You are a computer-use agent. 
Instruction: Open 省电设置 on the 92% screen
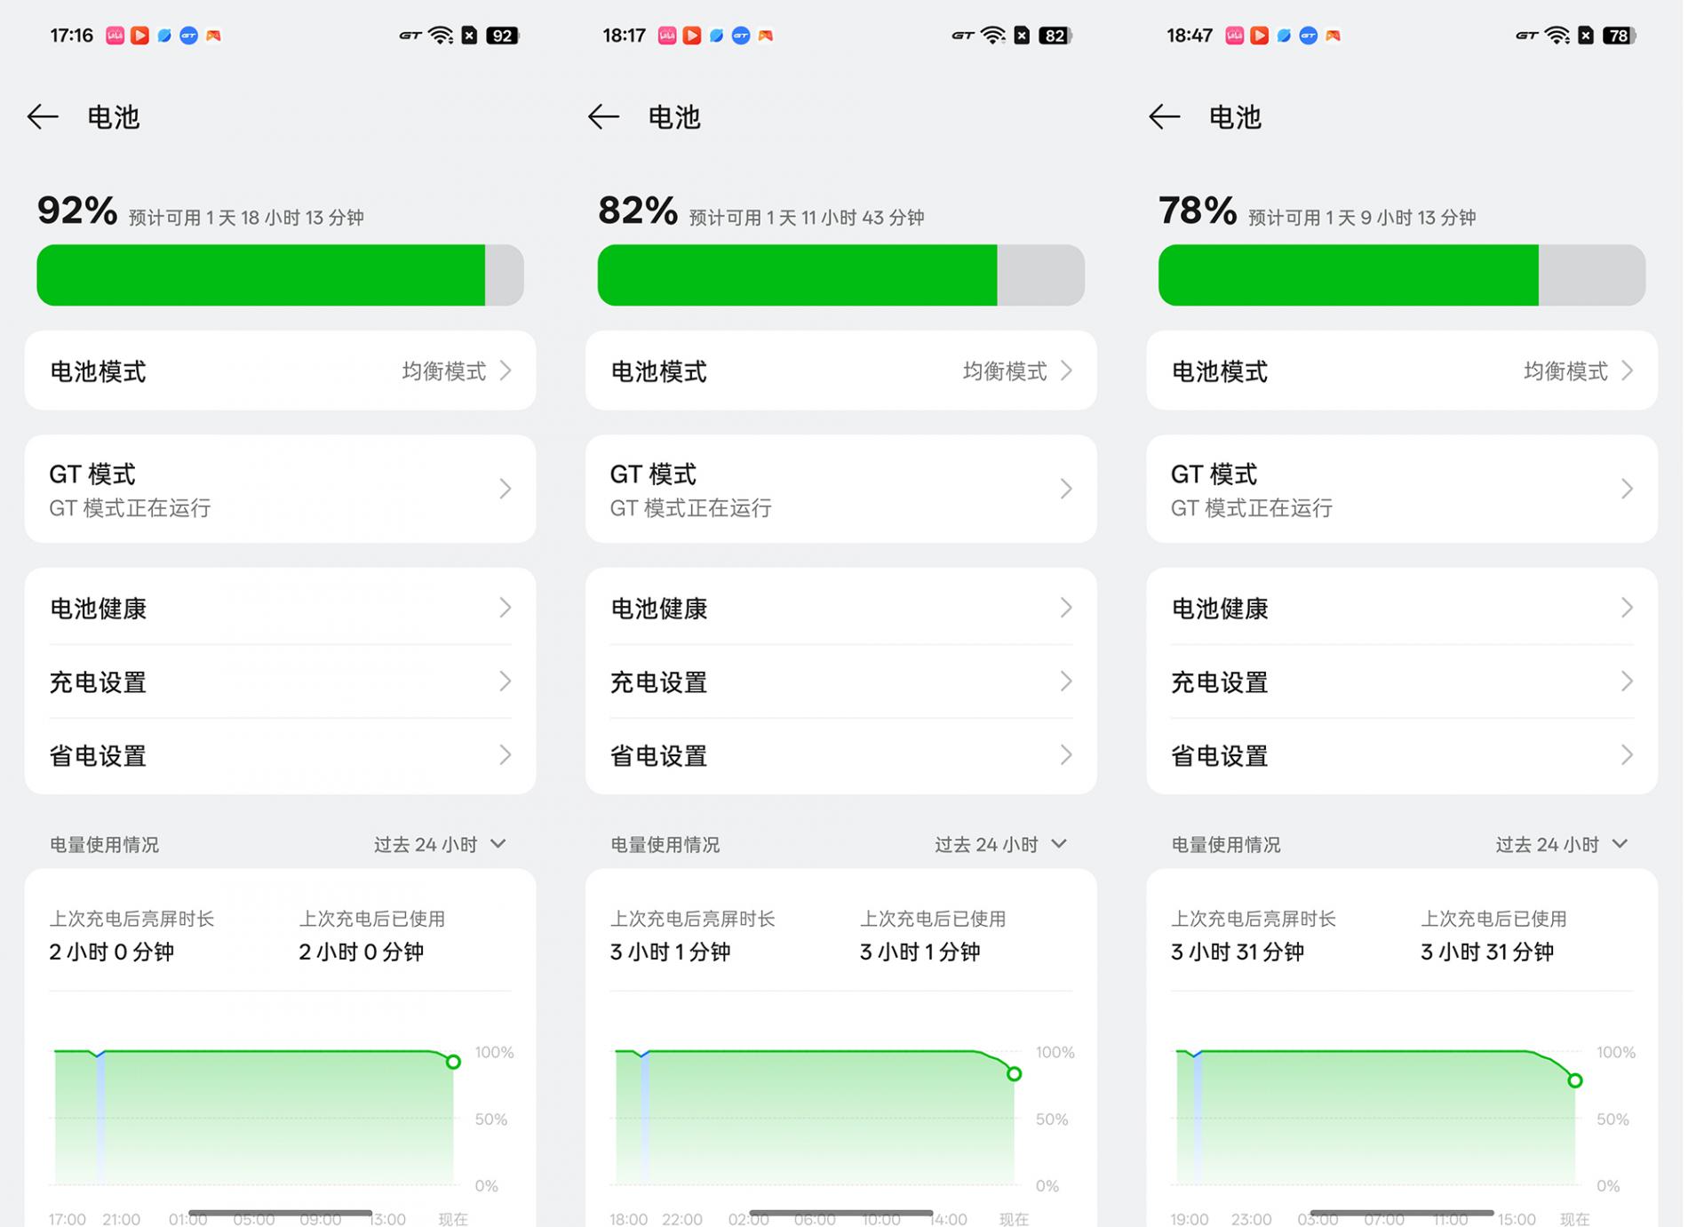click(280, 755)
